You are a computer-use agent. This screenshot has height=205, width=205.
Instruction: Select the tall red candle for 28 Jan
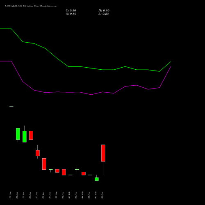(44, 164)
